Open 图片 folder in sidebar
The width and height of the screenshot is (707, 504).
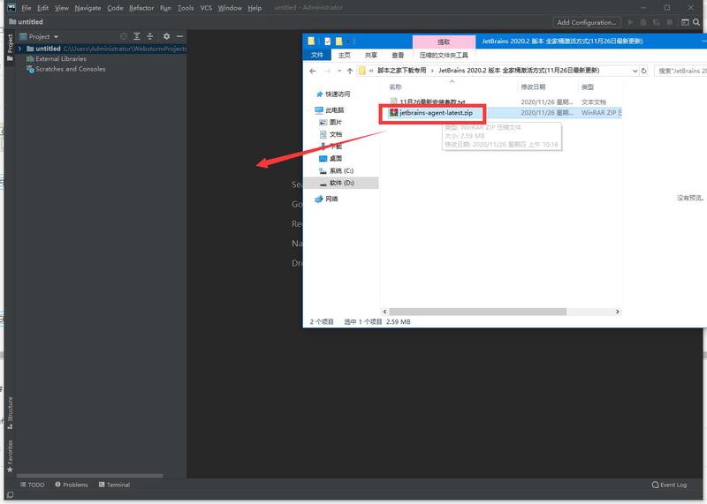[x=331, y=122]
